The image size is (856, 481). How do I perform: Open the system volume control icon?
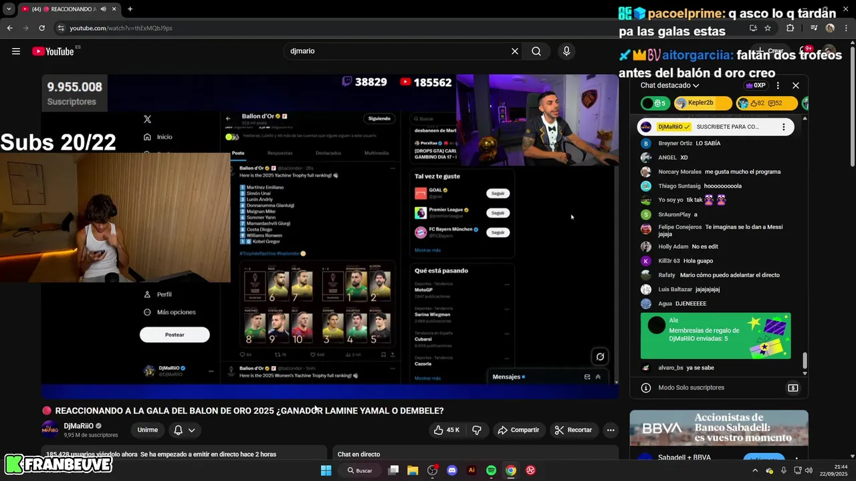pyautogui.click(x=809, y=470)
